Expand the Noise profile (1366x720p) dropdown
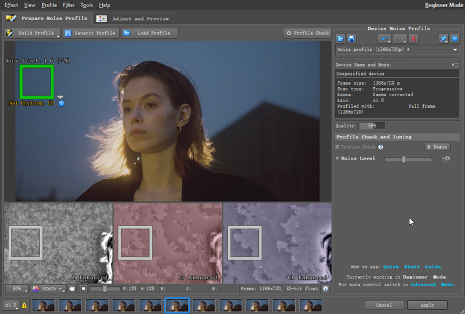 coord(455,50)
